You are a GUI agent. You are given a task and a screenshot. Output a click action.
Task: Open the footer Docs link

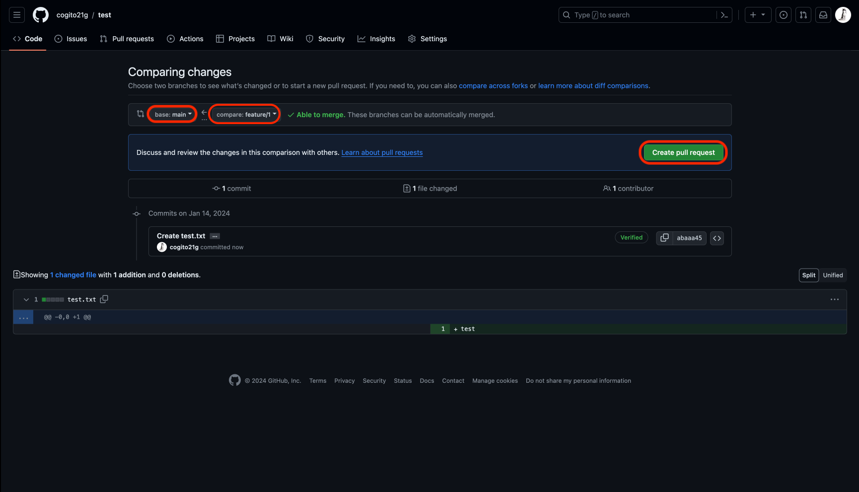pos(427,381)
